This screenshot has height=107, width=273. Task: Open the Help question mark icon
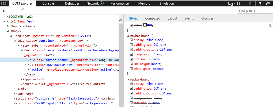click(x=260, y=3)
